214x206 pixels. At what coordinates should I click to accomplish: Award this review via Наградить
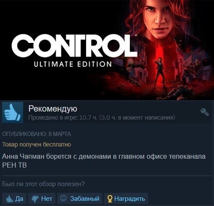(126, 198)
